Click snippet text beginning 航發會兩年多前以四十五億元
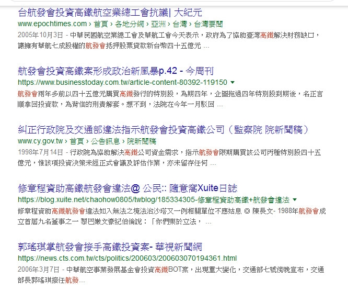 tap(170, 99)
